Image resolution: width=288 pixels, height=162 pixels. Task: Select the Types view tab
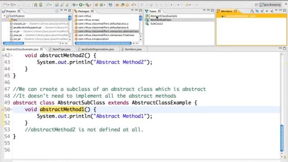pos(153,11)
